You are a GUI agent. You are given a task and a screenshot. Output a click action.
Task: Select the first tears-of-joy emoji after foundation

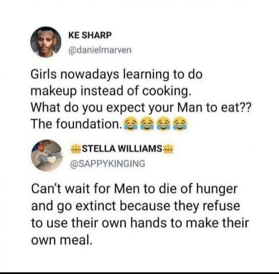click(130, 124)
